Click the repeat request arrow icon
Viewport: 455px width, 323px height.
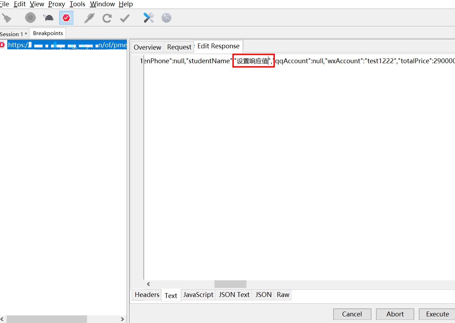click(x=107, y=18)
